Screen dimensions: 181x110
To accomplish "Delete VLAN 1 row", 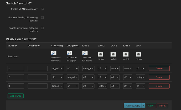I will (159, 68).
